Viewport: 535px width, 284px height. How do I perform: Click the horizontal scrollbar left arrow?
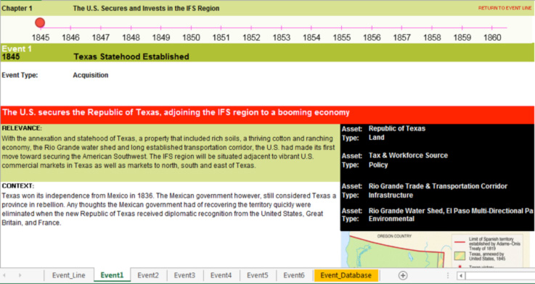click(461, 275)
